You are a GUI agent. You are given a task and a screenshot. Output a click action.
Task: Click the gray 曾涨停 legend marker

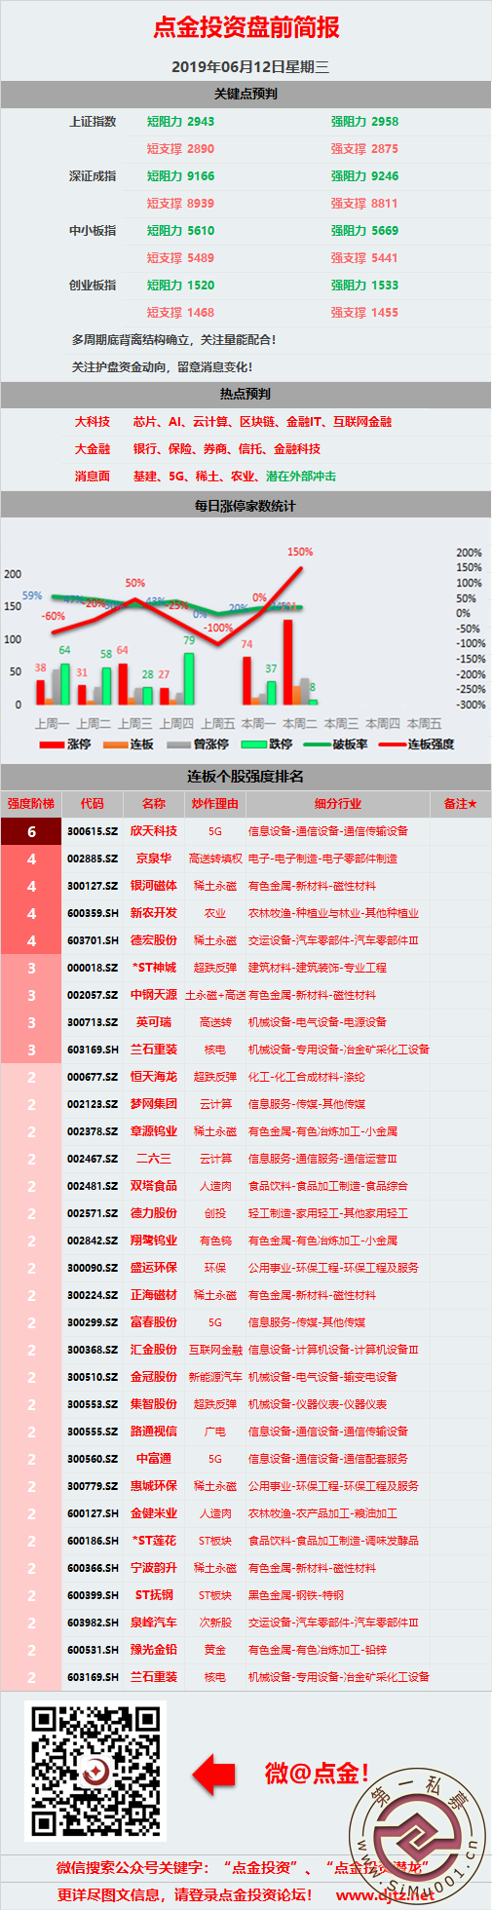(178, 745)
